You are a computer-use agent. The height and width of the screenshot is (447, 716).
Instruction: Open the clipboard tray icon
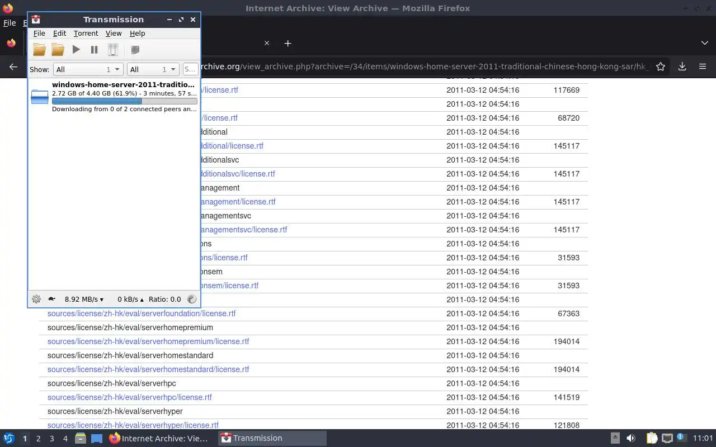652,438
